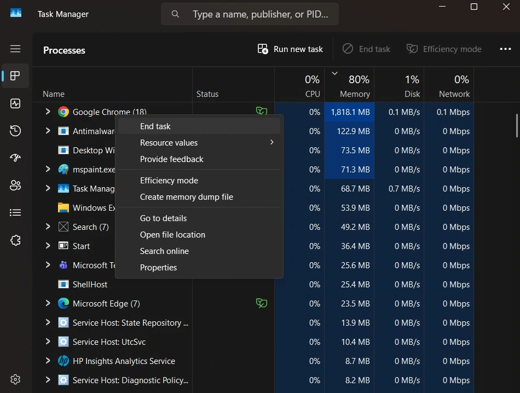Screen dimensions: 520x393
Task: Open the Services view in the sidebar
Action: pyautogui.click(x=15, y=240)
